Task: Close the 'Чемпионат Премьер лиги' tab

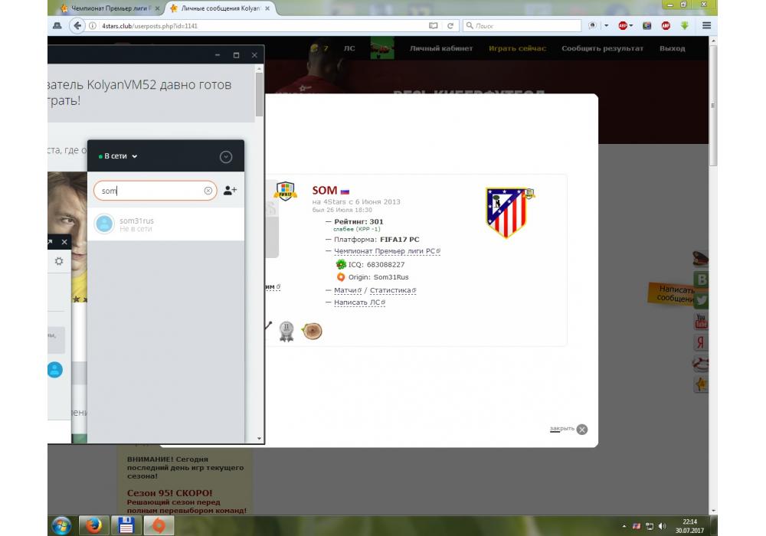Action: point(157,8)
